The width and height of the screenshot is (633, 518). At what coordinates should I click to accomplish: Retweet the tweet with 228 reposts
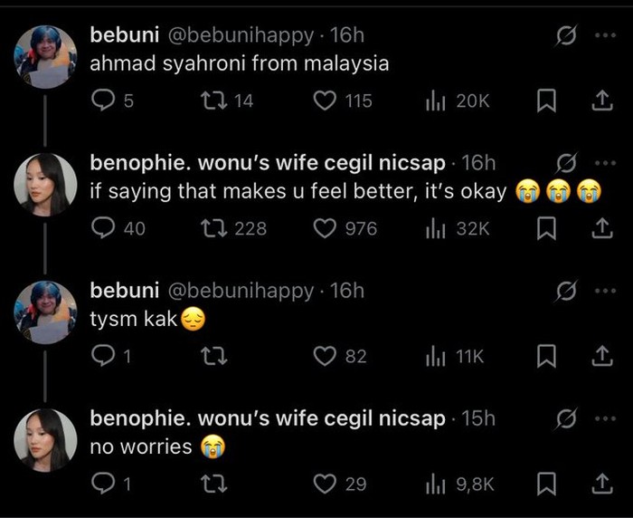click(x=211, y=229)
